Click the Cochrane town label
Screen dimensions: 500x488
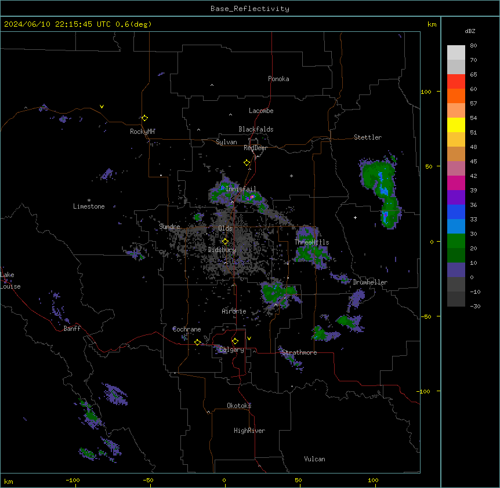click(x=187, y=329)
